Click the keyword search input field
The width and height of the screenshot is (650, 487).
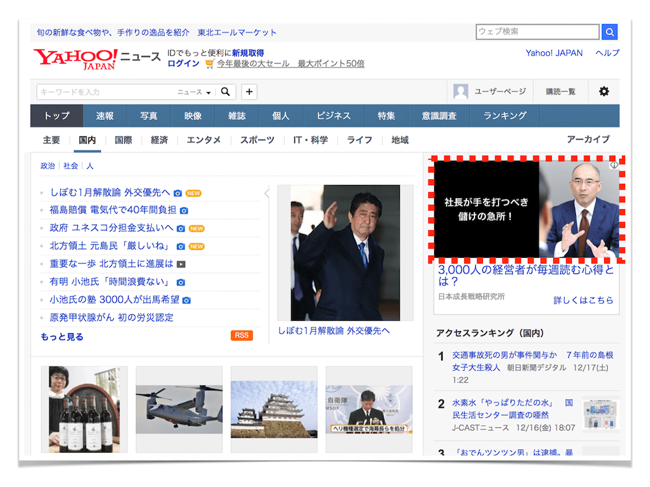pyautogui.click(x=97, y=92)
